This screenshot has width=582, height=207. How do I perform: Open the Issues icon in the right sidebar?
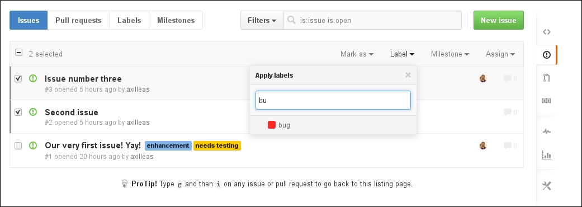(x=546, y=55)
